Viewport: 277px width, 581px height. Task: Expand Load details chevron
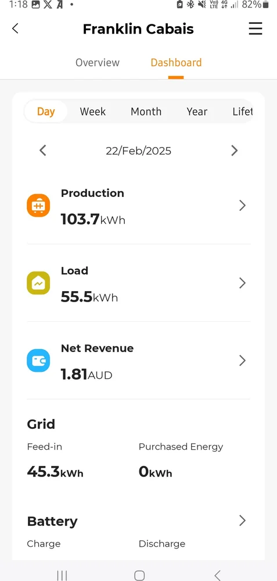tap(242, 283)
